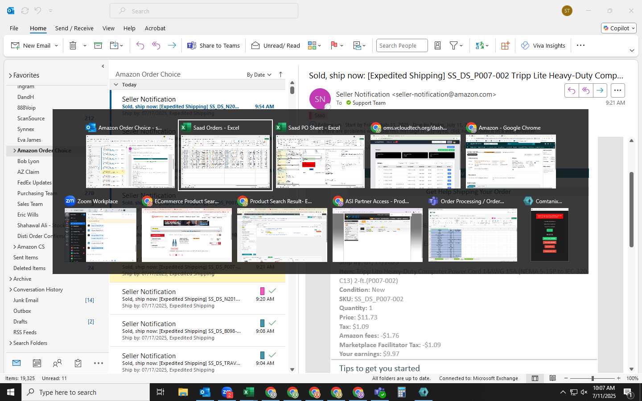Toggle Unread/ Read on selected message

pos(276,45)
